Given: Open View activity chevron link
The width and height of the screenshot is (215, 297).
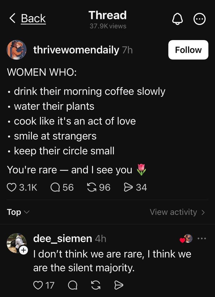Looking at the screenshot, I should point(177,212).
